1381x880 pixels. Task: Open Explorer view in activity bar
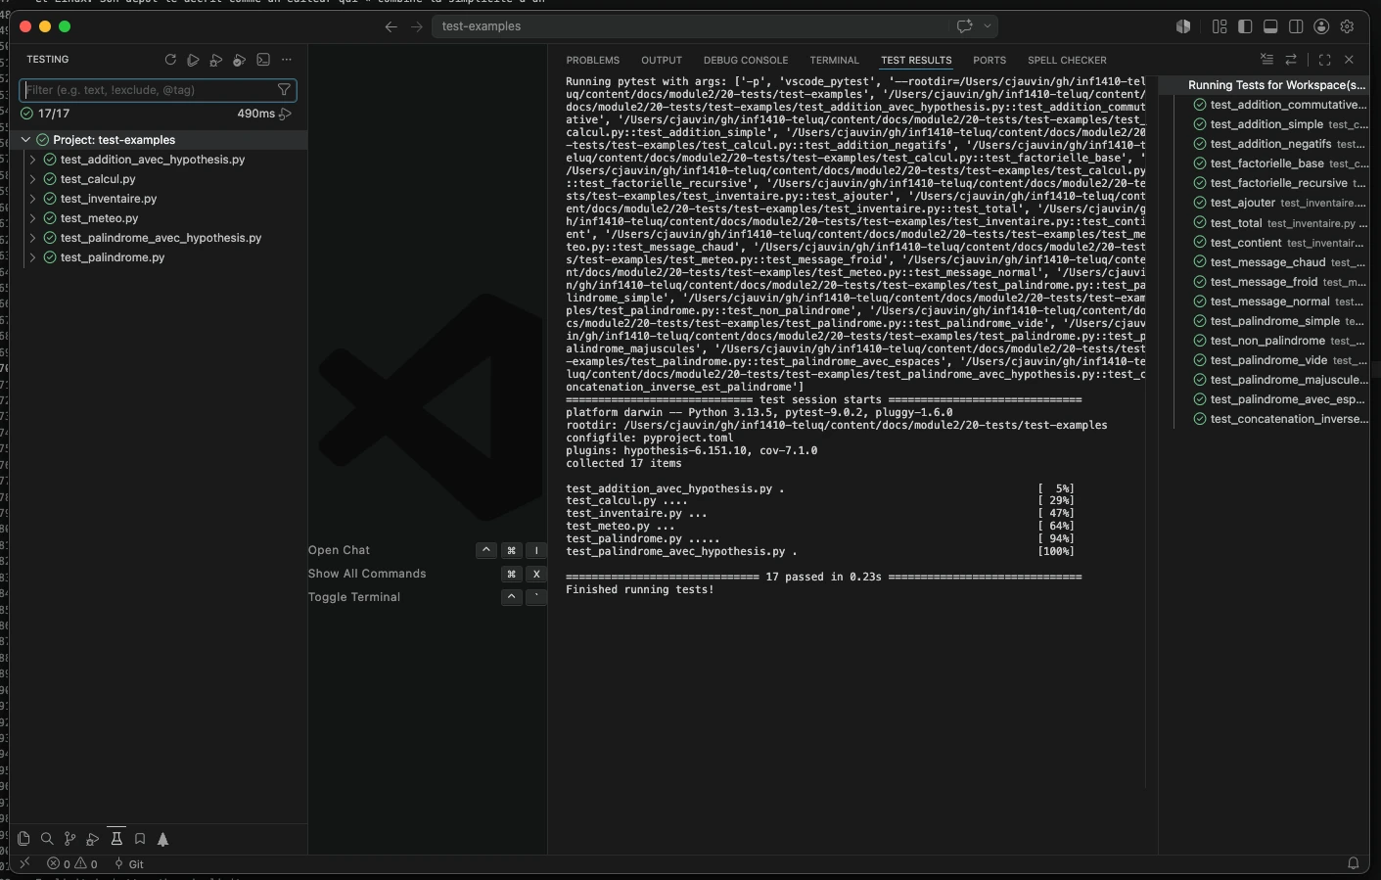point(23,839)
